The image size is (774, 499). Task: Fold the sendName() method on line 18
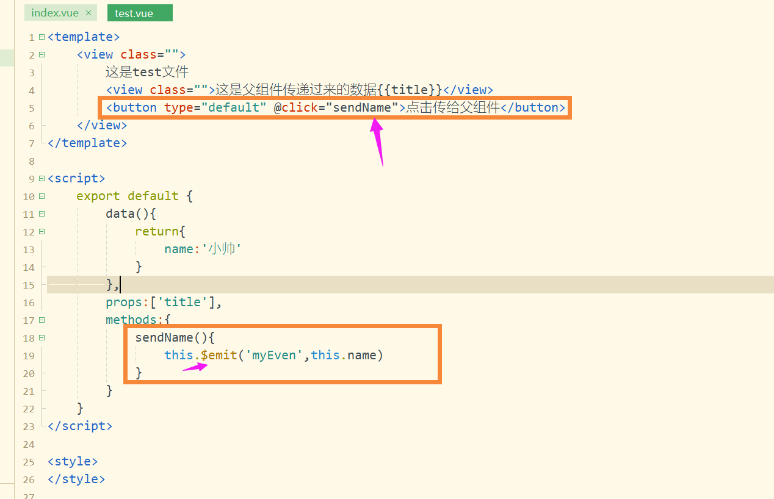coord(42,338)
